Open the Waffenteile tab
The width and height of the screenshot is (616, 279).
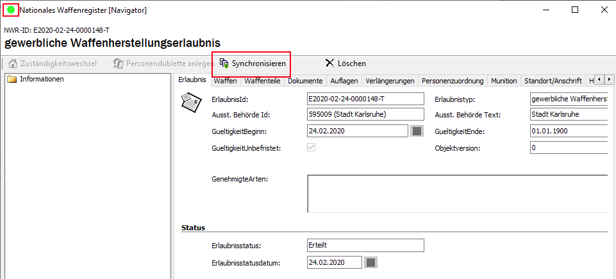[262, 81]
